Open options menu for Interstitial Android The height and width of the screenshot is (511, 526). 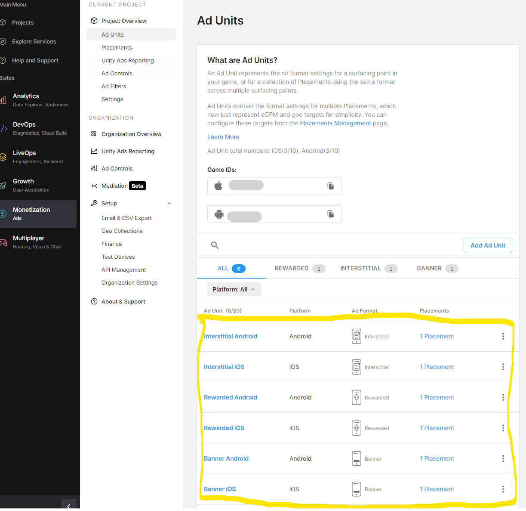[x=503, y=336]
